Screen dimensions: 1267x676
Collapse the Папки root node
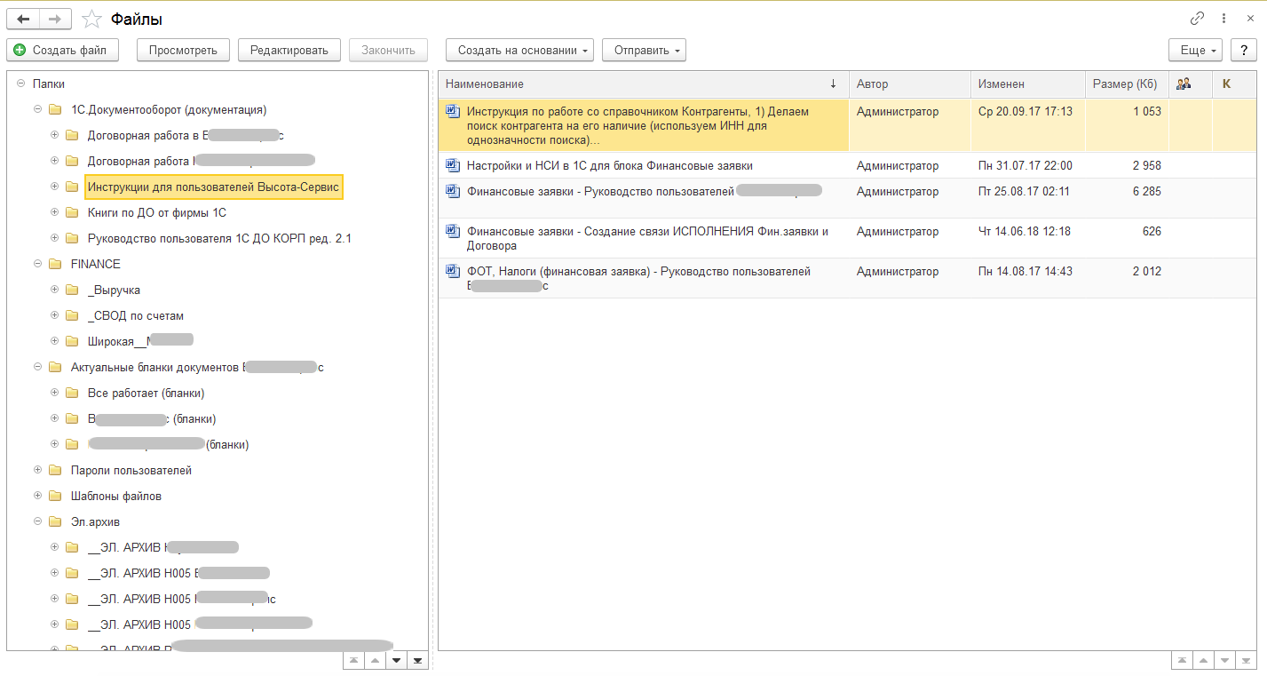click(20, 84)
